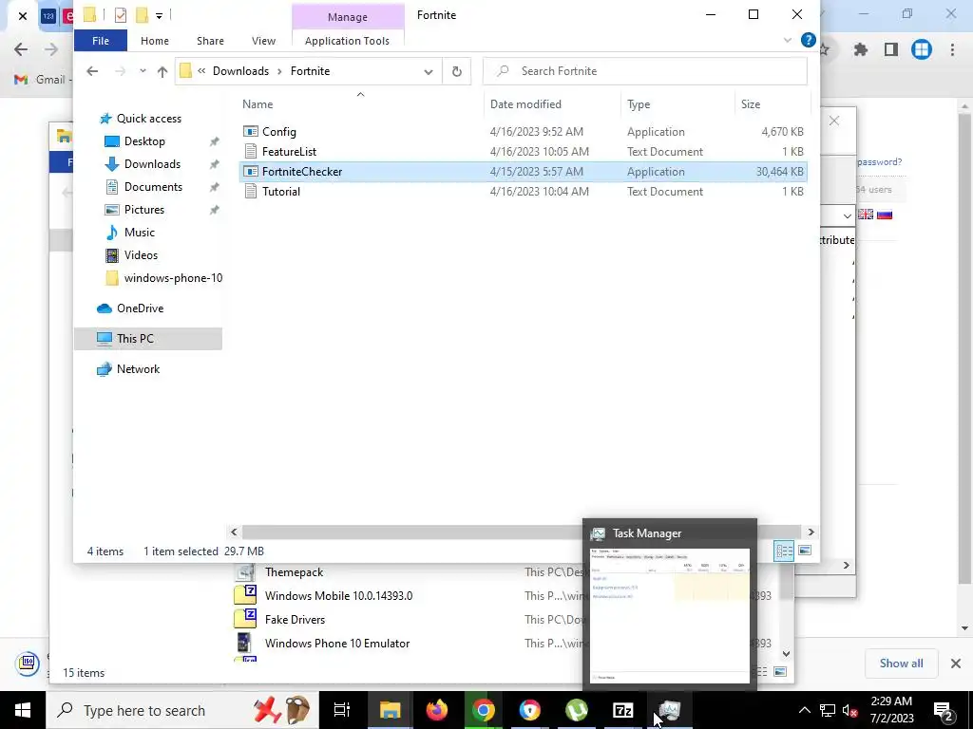
Task: Open the Properties quick access toolbar icon
Action: coord(121,15)
